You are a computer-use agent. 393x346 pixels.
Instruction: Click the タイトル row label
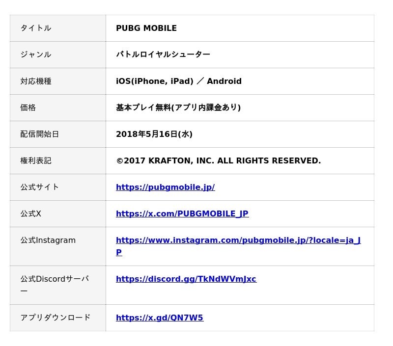(x=35, y=28)
